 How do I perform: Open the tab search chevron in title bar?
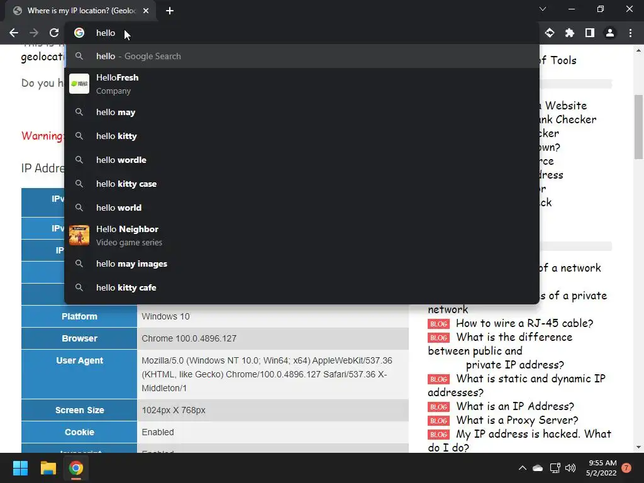(543, 9)
